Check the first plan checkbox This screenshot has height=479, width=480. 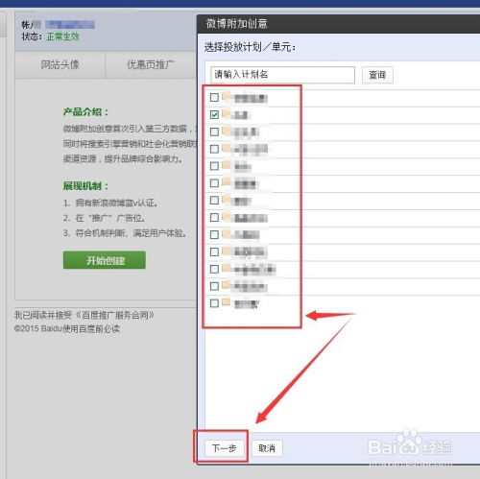(x=214, y=97)
